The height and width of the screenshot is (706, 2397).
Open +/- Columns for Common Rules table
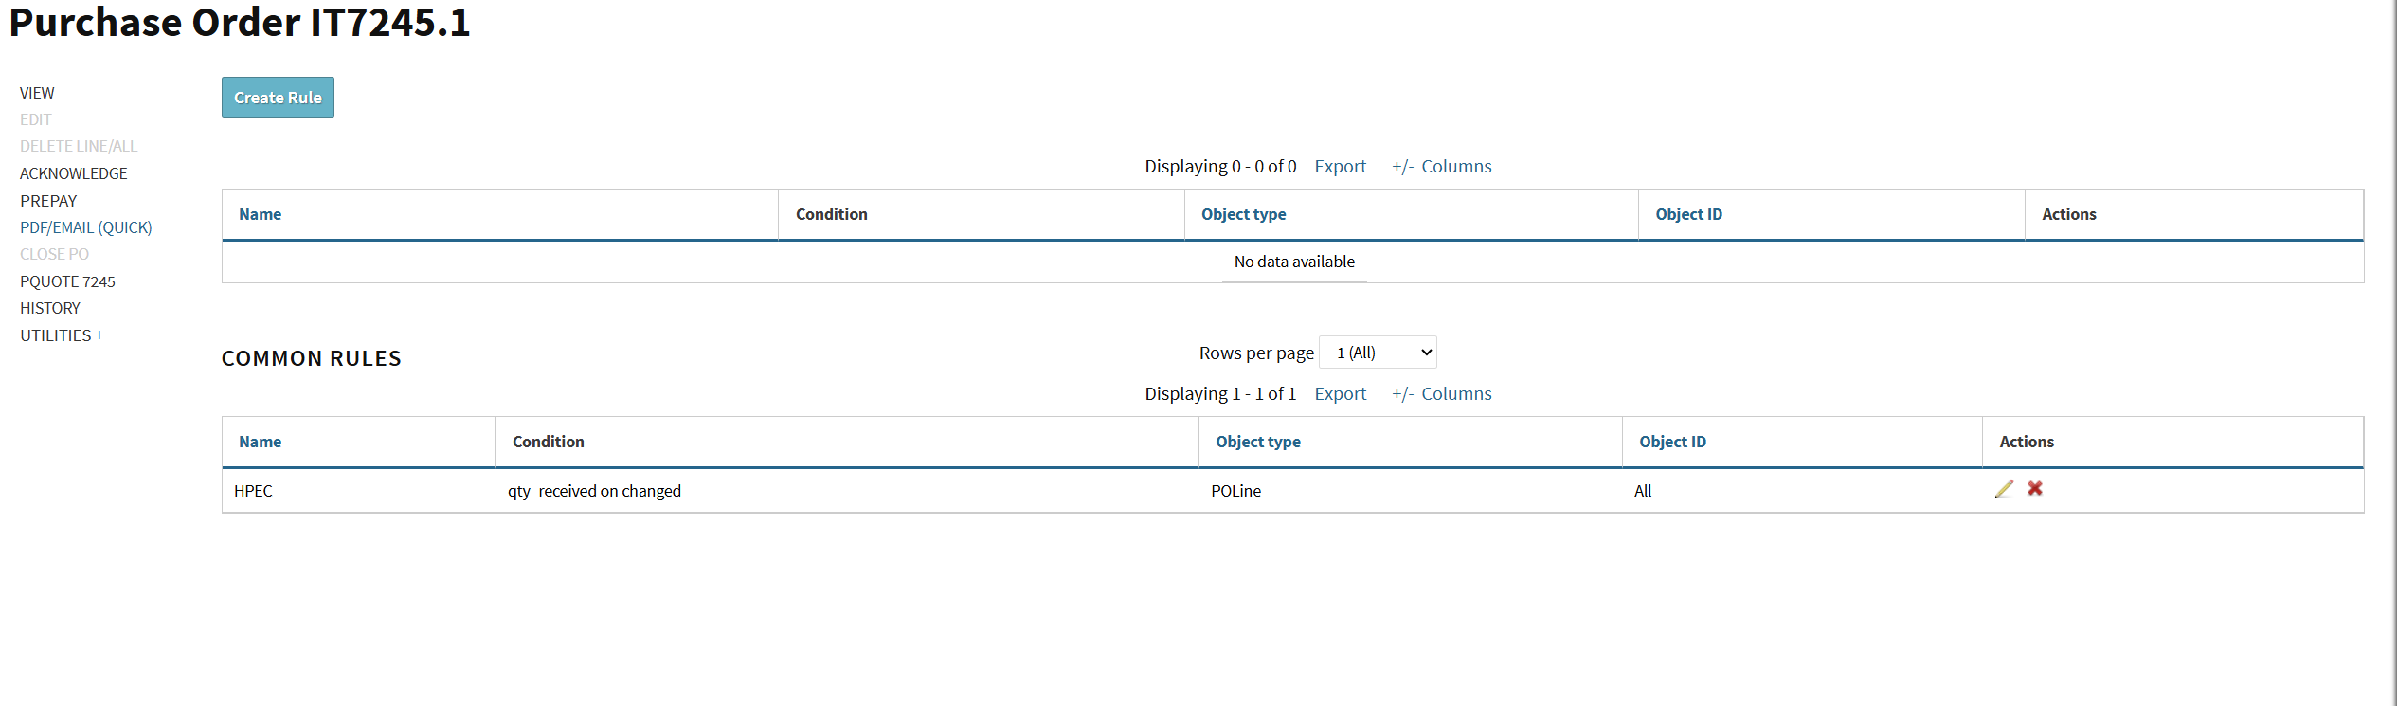(x=1441, y=394)
